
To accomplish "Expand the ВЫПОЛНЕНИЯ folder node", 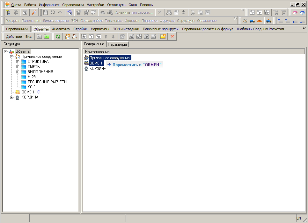I will coord(18,72).
